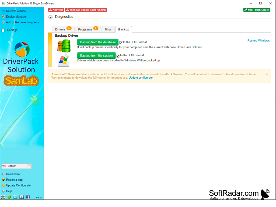Screen dimensions: 276x207
Task: Click the database cylinders icon
Action: coord(64,46)
